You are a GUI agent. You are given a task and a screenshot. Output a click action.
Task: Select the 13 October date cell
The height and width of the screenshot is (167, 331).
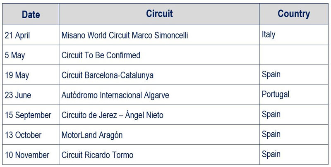point(23,135)
